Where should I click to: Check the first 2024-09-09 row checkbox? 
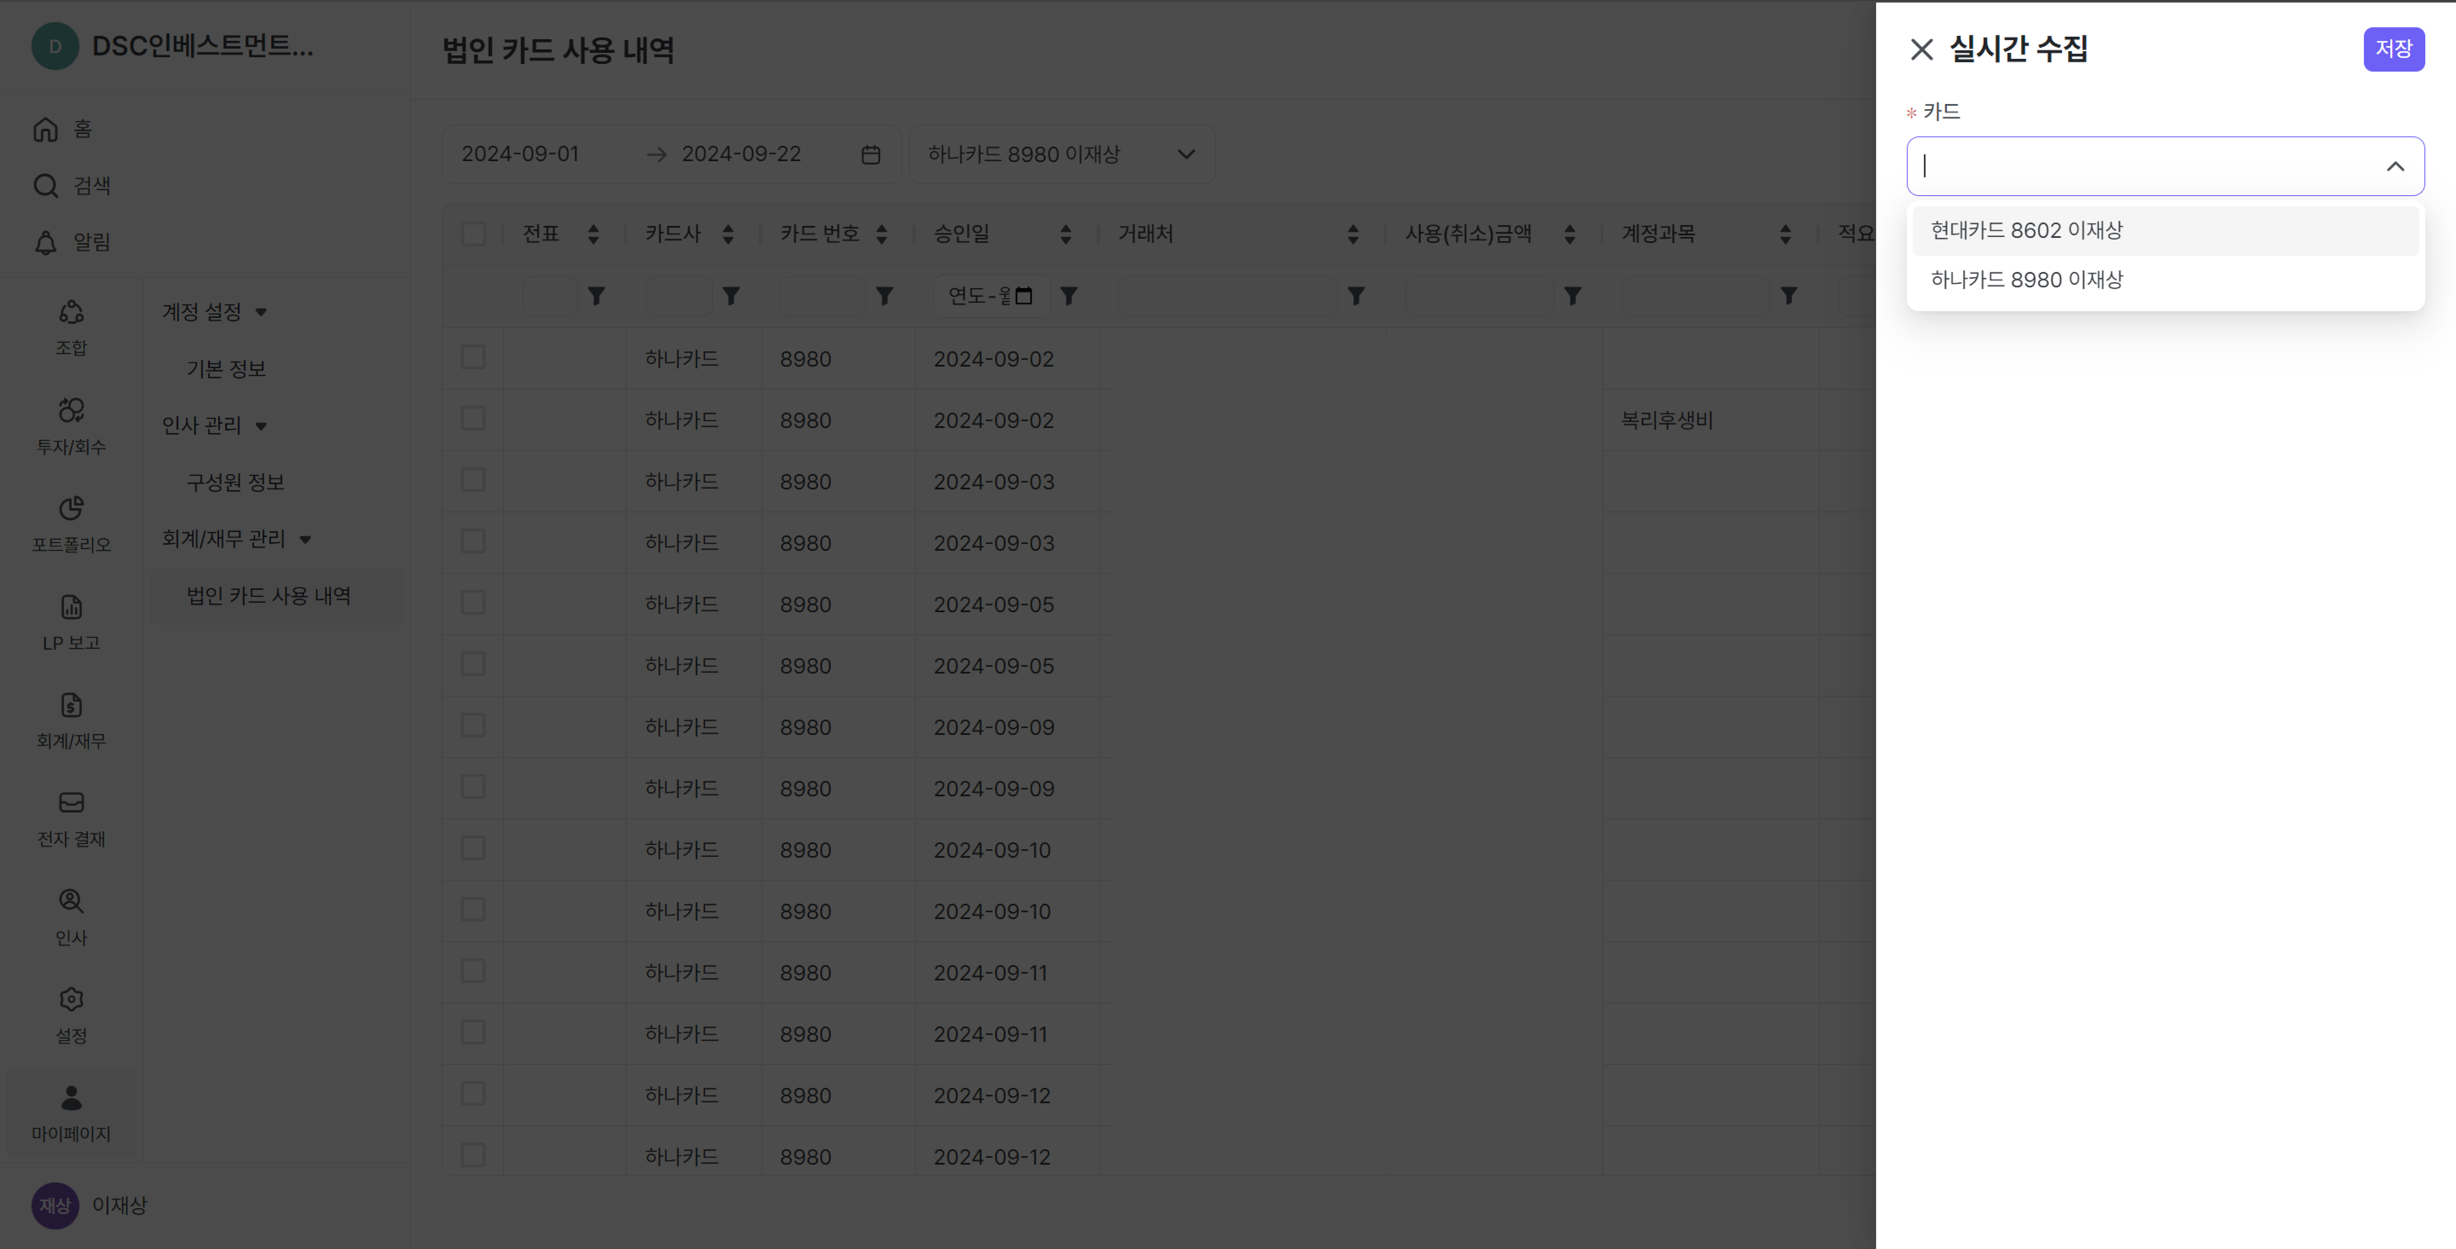473,726
